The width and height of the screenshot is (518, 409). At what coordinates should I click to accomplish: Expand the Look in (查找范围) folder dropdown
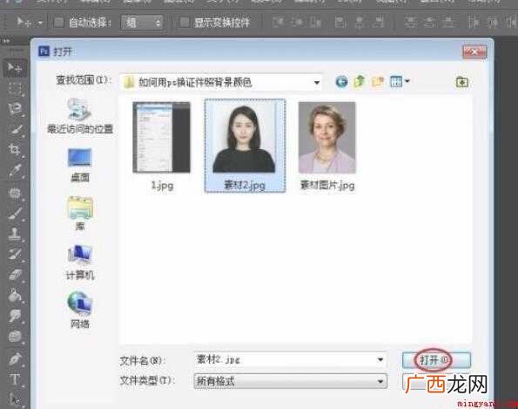tap(317, 82)
